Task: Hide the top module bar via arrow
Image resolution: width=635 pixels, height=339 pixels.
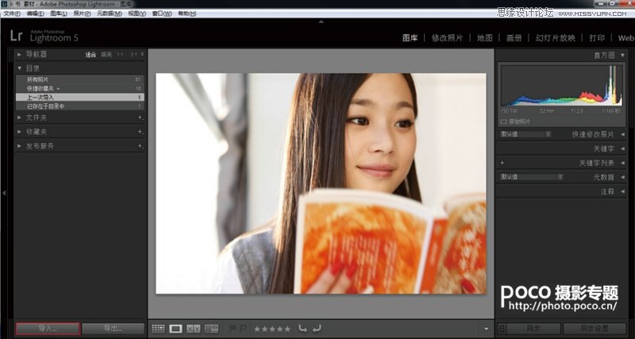Action: 321,21
